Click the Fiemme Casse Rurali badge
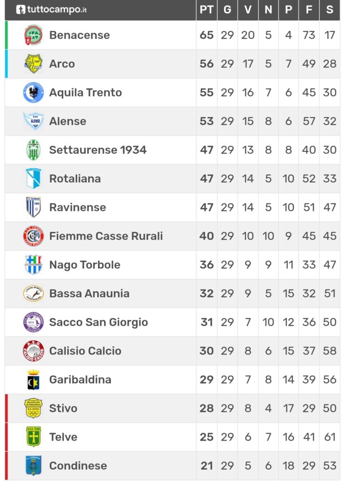 (x=33, y=236)
